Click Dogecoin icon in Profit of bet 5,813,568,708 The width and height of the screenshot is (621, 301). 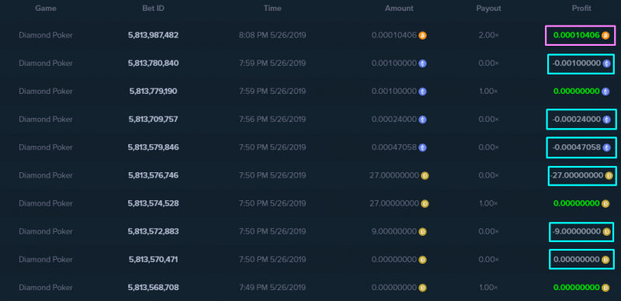(x=605, y=288)
